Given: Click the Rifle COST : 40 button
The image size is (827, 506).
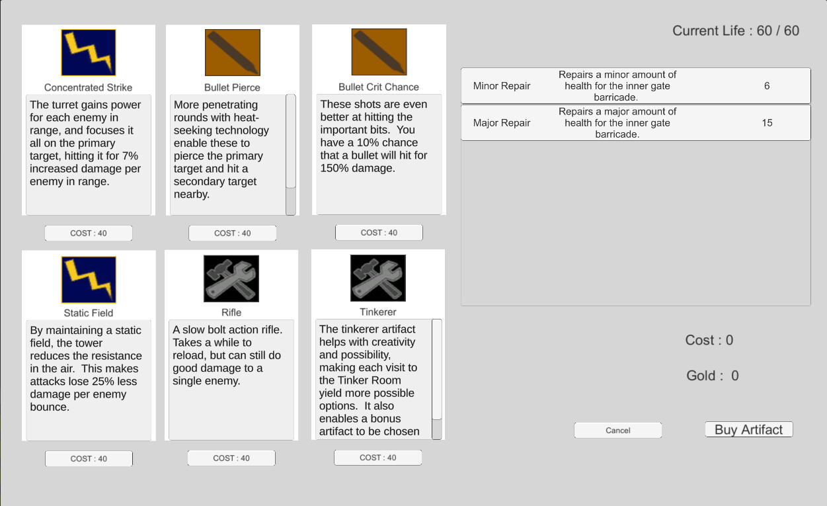Looking at the screenshot, I should (x=231, y=458).
